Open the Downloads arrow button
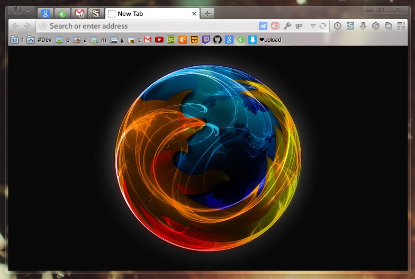415x279 pixels. [x=363, y=26]
